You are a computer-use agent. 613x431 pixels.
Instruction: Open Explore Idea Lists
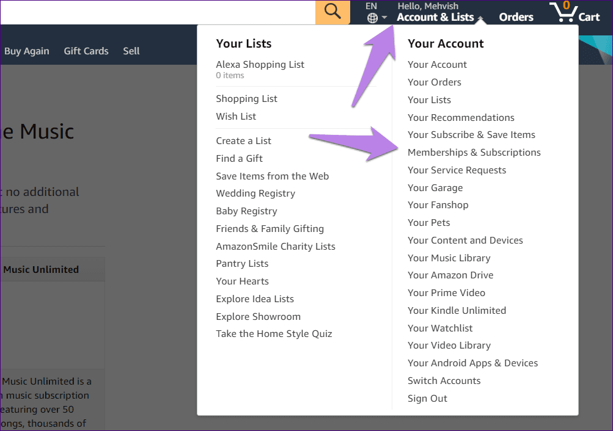pos(255,299)
